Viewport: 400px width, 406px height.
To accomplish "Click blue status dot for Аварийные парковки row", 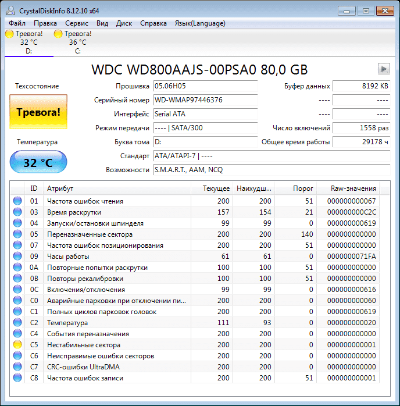I will [x=17, y=300].
